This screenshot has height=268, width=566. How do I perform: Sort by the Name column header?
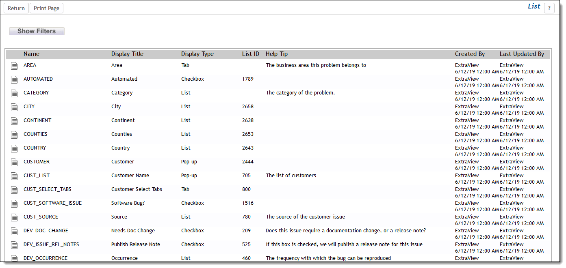(32, 54)
